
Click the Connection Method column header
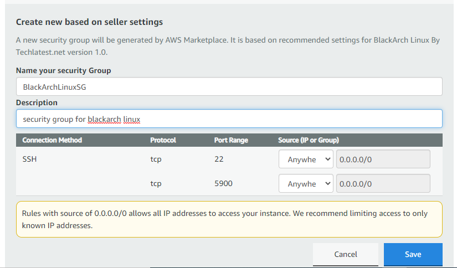52,140
